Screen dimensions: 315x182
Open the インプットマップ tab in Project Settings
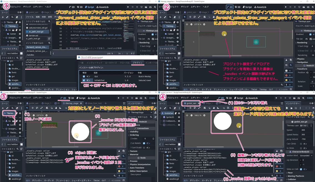[x=94, y=63]
